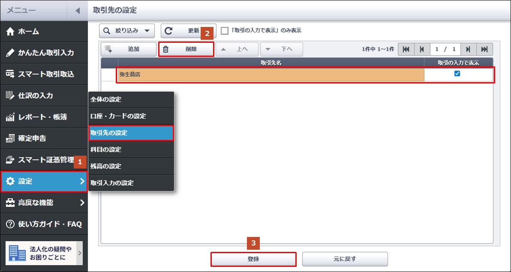Screen dimensions: 511x272
Task: Refresh the list with 更新 button
Action: click(x=188, y=31)
